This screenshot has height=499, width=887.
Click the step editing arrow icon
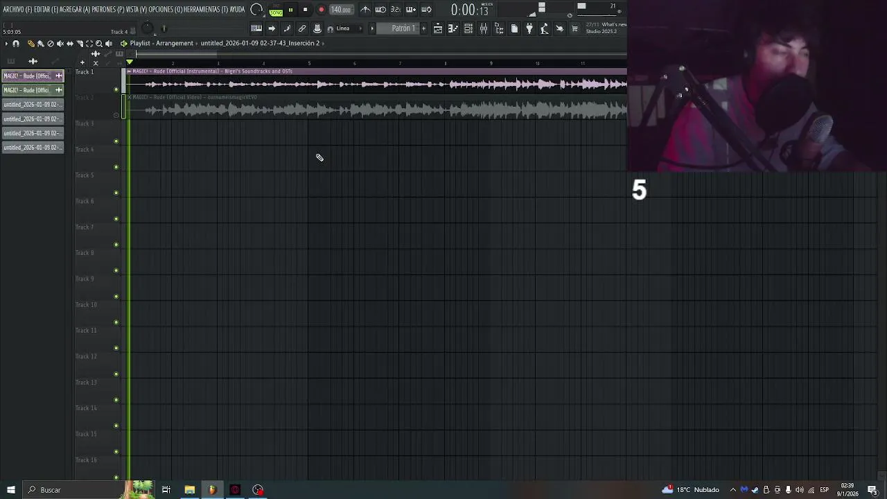(x=272, y=28)
